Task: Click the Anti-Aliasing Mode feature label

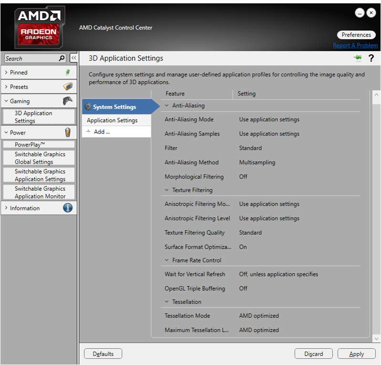Action: point(189,119)
